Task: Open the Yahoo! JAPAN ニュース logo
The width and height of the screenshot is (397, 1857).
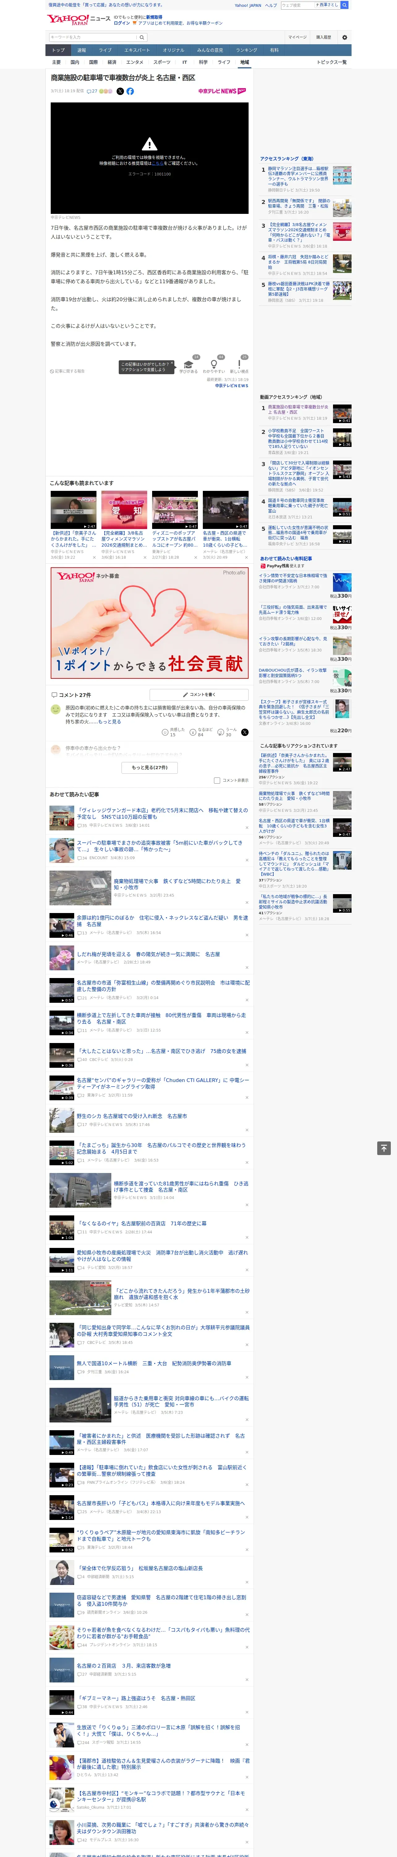Action: (x=79, y=19)
